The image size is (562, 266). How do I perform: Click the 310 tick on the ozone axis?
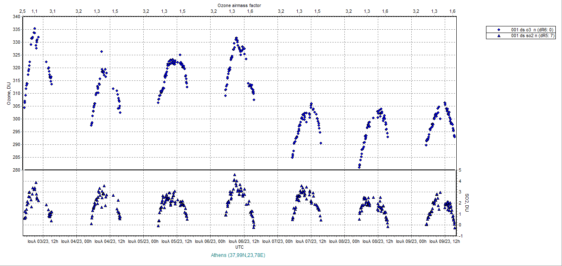pyautogui.click(x=17, y=94)
